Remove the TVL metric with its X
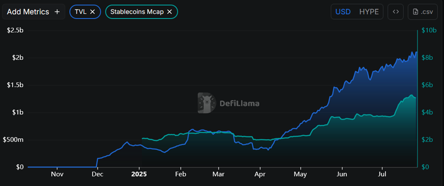Screen dimensions: 444x186 point(92,12)
